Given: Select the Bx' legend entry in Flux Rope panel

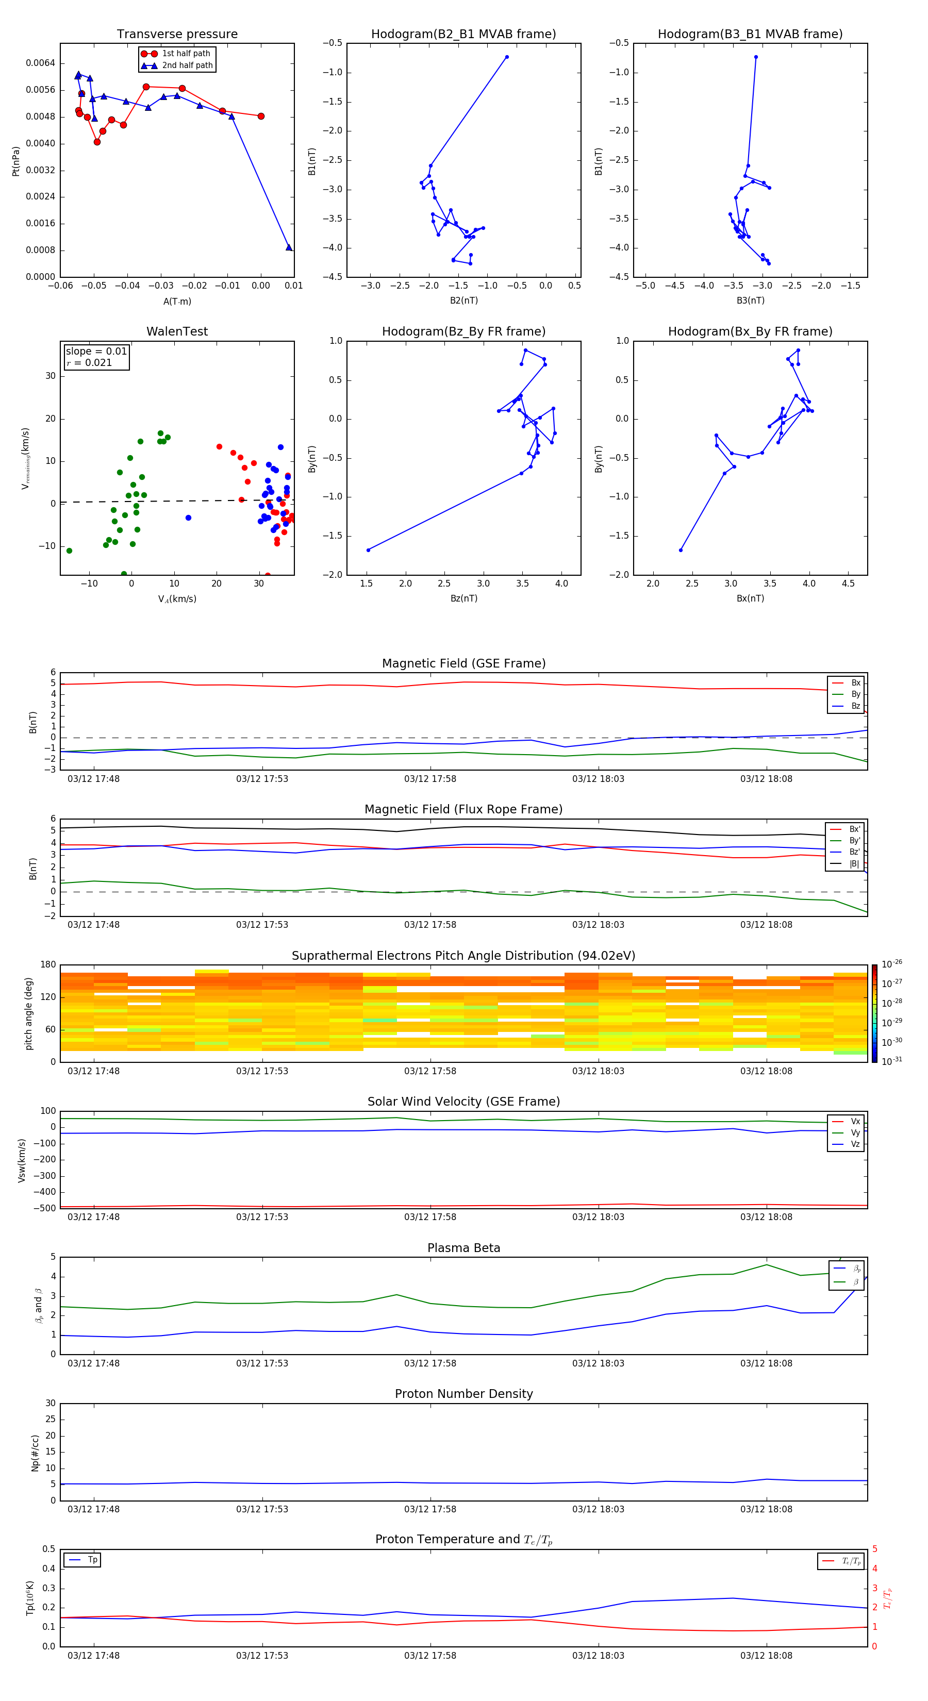Looking at the screenshot, I should click(845, 829).
